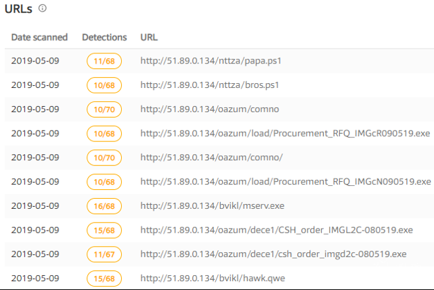Open the Procurement_RFQ_IMGcN090519.exe URL

[285, 182]
